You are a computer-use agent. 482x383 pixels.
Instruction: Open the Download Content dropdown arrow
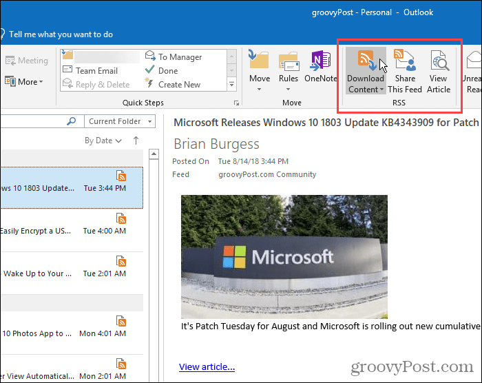pyautogui.click(x=381, y=90)
